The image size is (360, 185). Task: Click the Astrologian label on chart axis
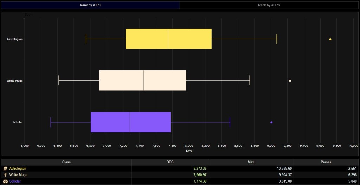coord(15,39)
